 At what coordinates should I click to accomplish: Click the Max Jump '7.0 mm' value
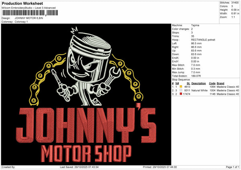click(x=196, y=72)
